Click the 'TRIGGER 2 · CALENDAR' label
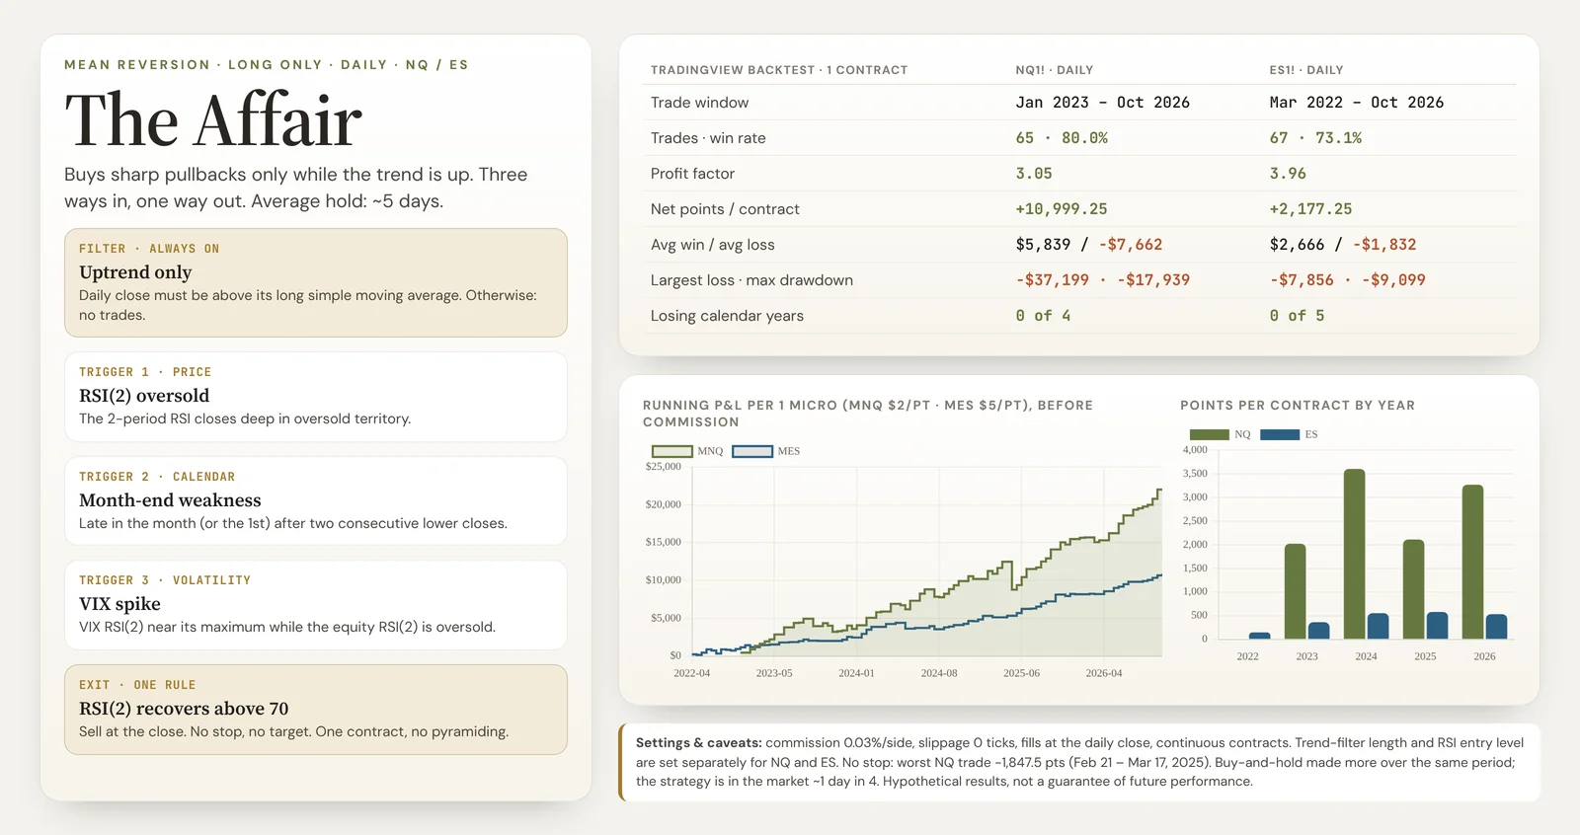Viewport: 1580px width, 835px height. pyautogui.click(x=157, y=477)
